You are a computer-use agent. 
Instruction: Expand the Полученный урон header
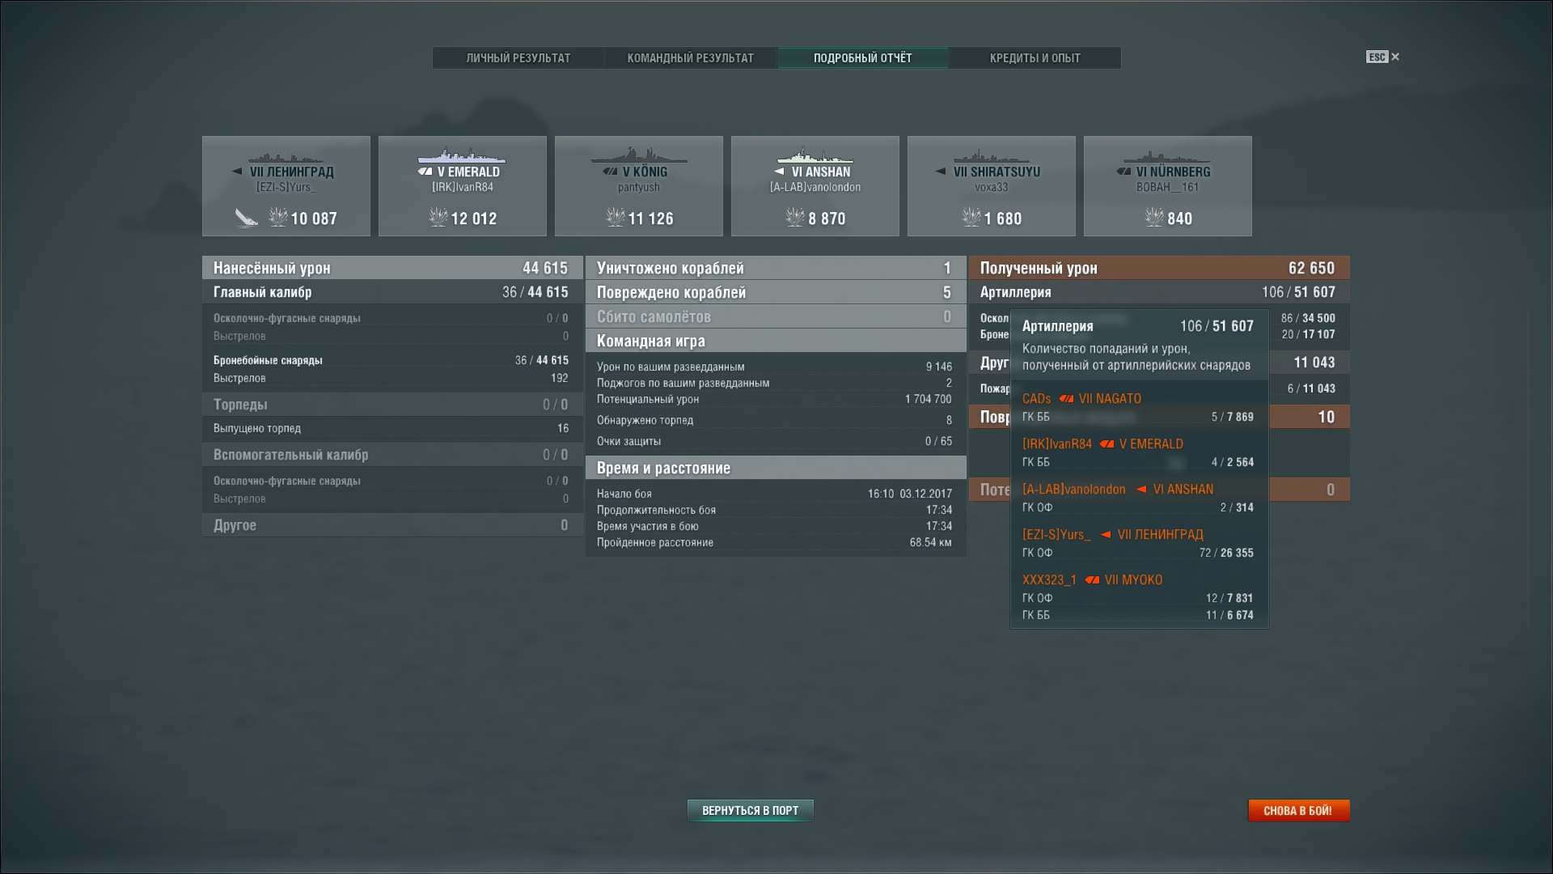1158,268
